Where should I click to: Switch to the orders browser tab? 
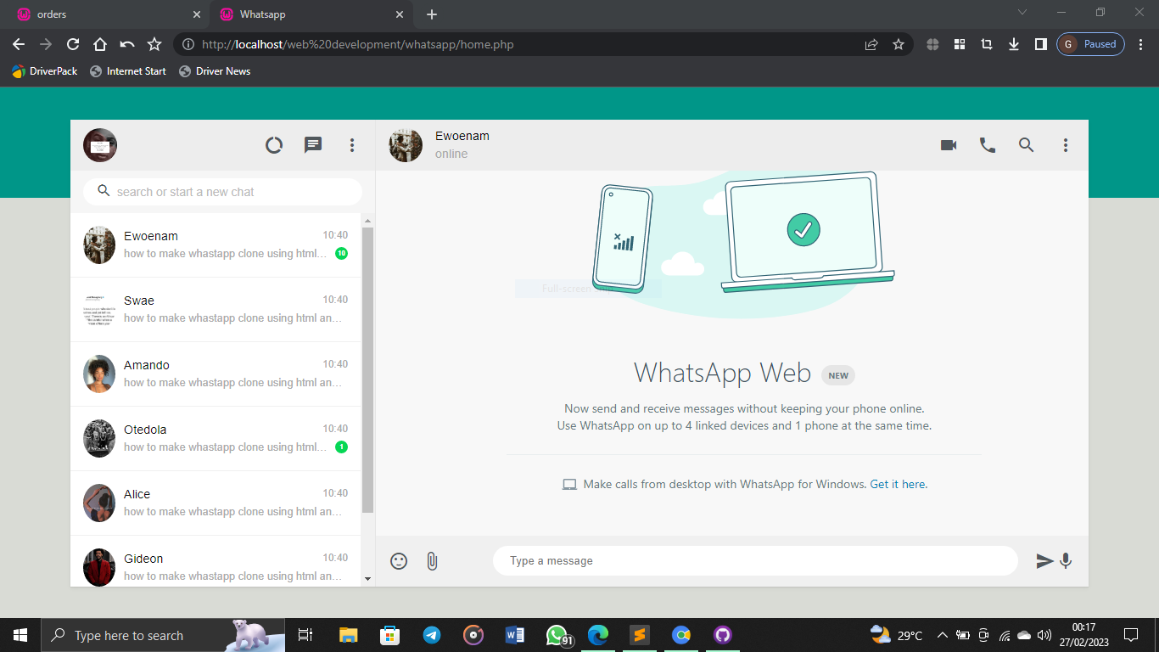[x=102, y=14]
